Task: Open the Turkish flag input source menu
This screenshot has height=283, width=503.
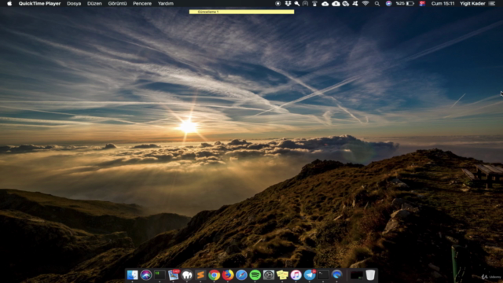Action: pyautogui.click(x=422, y=3)
